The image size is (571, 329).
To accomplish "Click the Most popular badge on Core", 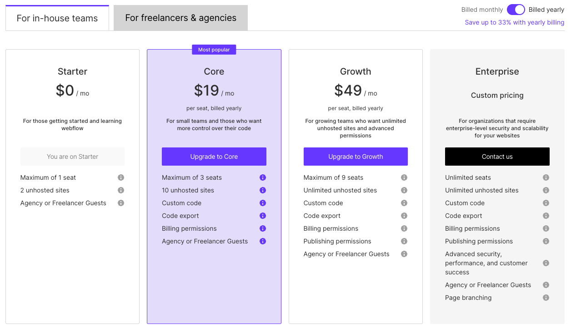I will 214,50.
